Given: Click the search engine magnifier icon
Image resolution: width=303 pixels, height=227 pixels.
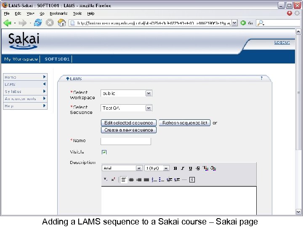Looking at the screenshot, I should pyautogui.click(x=260, y=23).
